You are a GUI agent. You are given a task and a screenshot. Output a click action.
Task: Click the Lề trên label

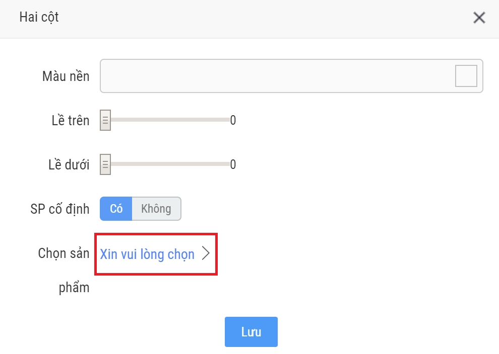70,121
